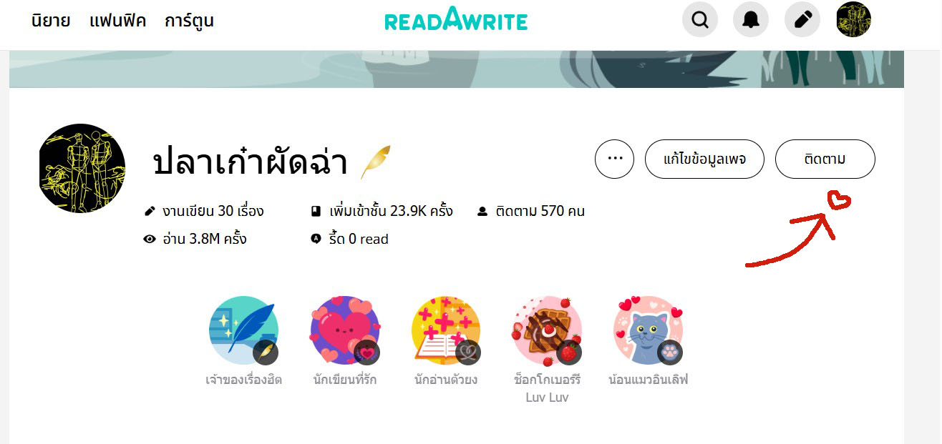942x444 pixels.
Task: Select the นักอ่านตัวยง book badge
Action: 446,330
